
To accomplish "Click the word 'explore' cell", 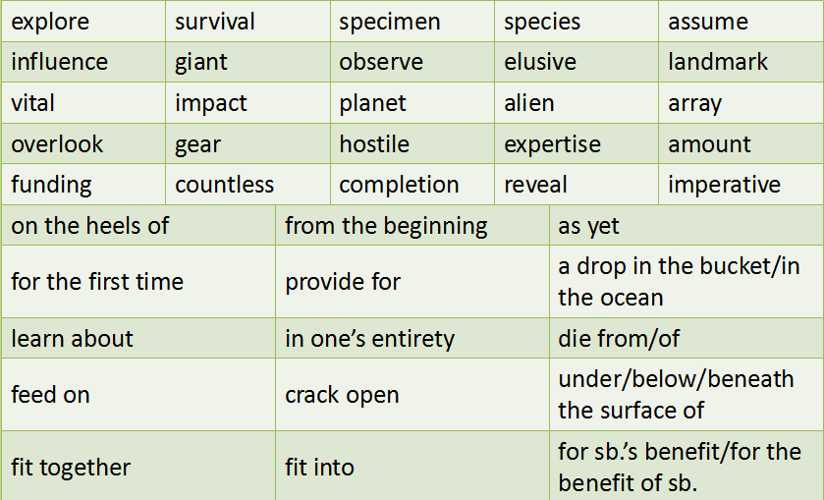I will click(x=50, y=22).
